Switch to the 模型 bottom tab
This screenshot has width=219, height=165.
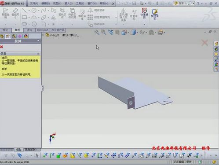[19, 150]
